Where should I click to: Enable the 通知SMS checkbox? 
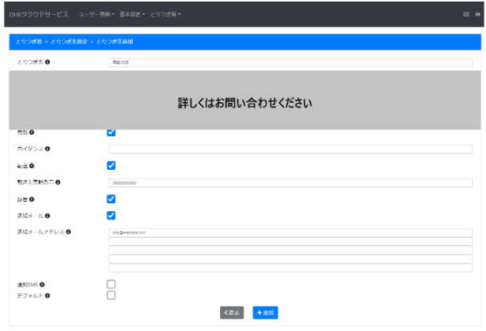(111, 284)
